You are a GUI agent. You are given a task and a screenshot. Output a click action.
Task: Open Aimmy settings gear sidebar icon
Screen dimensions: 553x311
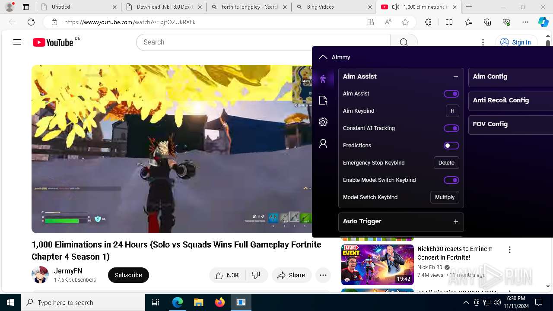pos(323,122)
